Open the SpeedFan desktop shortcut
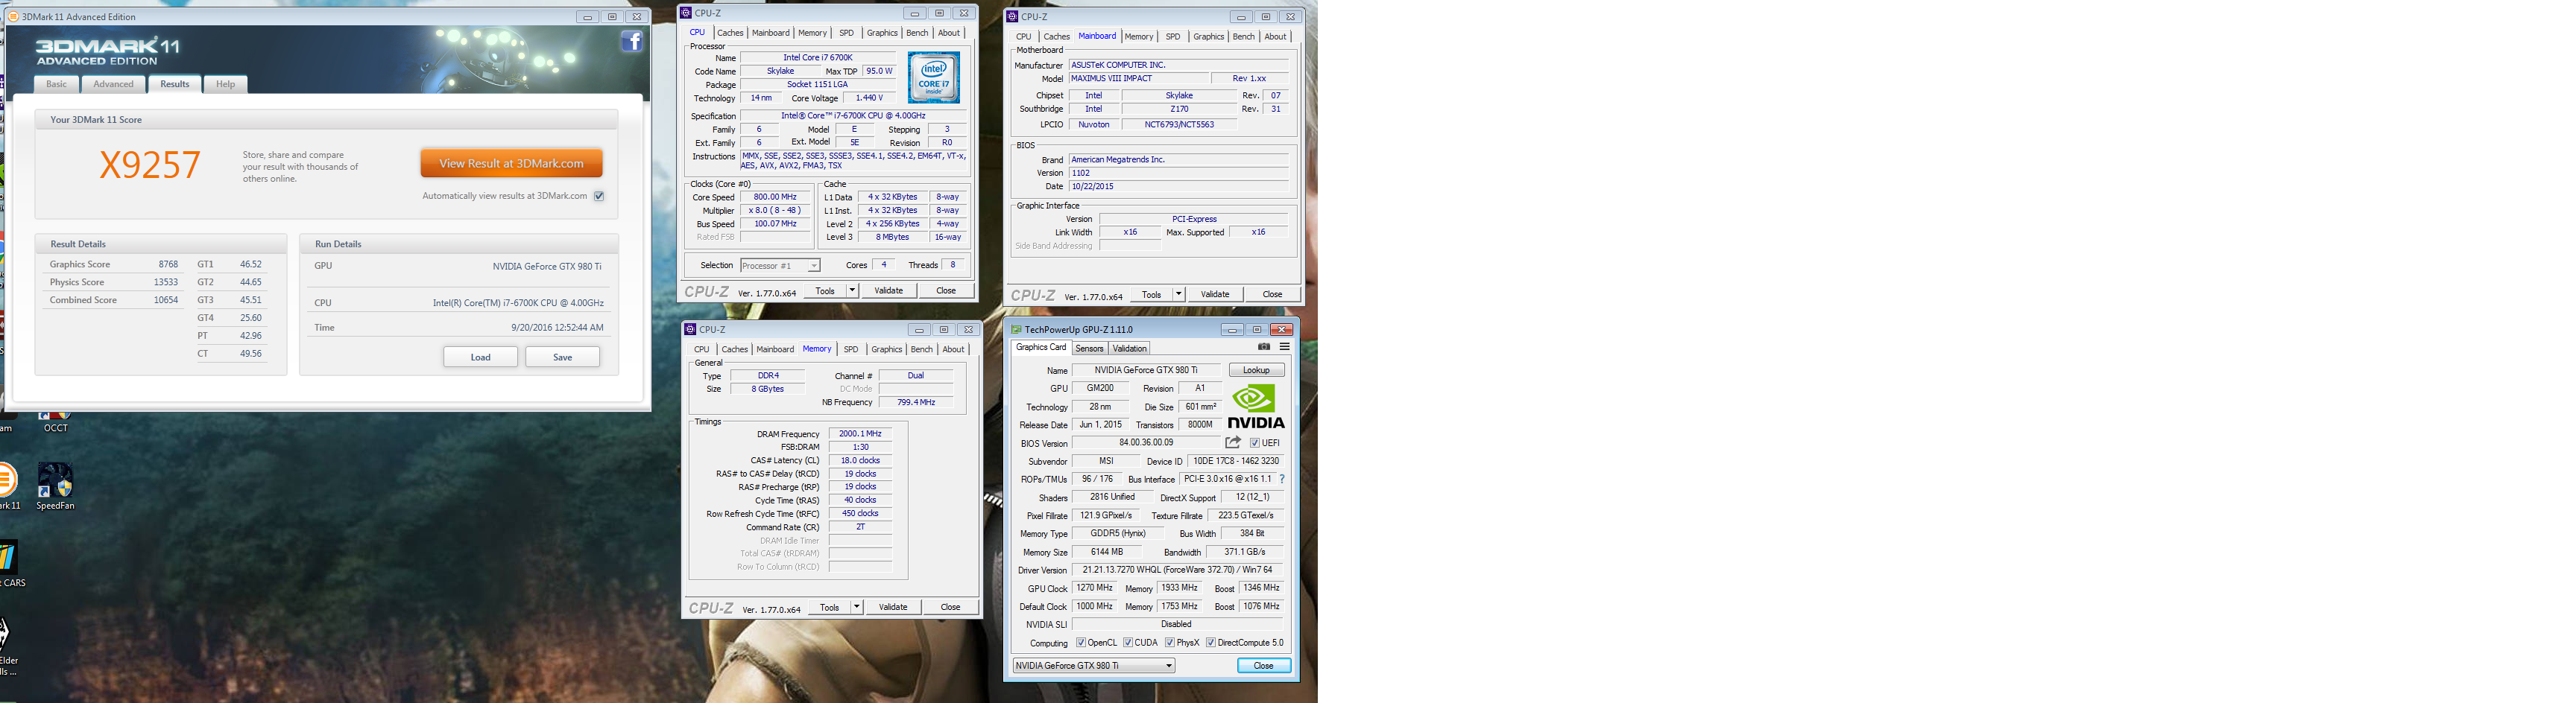Image resolution: width=2576 pixels, height=703 pixels. [x=55, y=486]
